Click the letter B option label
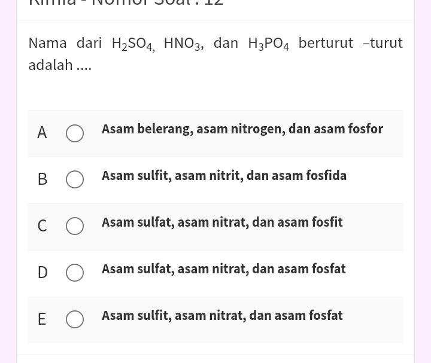 [x=43, y=179]
